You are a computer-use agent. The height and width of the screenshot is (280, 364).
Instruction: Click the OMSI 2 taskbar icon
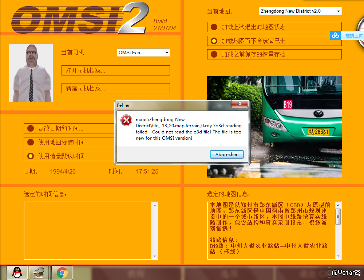[39, 273]
